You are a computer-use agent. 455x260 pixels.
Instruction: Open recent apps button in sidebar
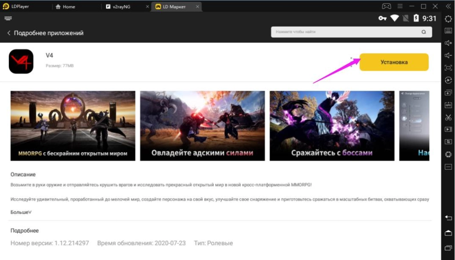click(x=448, y=247)
